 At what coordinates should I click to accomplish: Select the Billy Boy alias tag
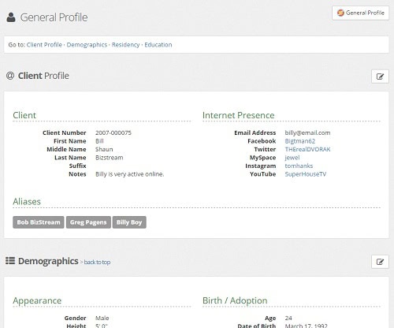[x=129, y=222]
